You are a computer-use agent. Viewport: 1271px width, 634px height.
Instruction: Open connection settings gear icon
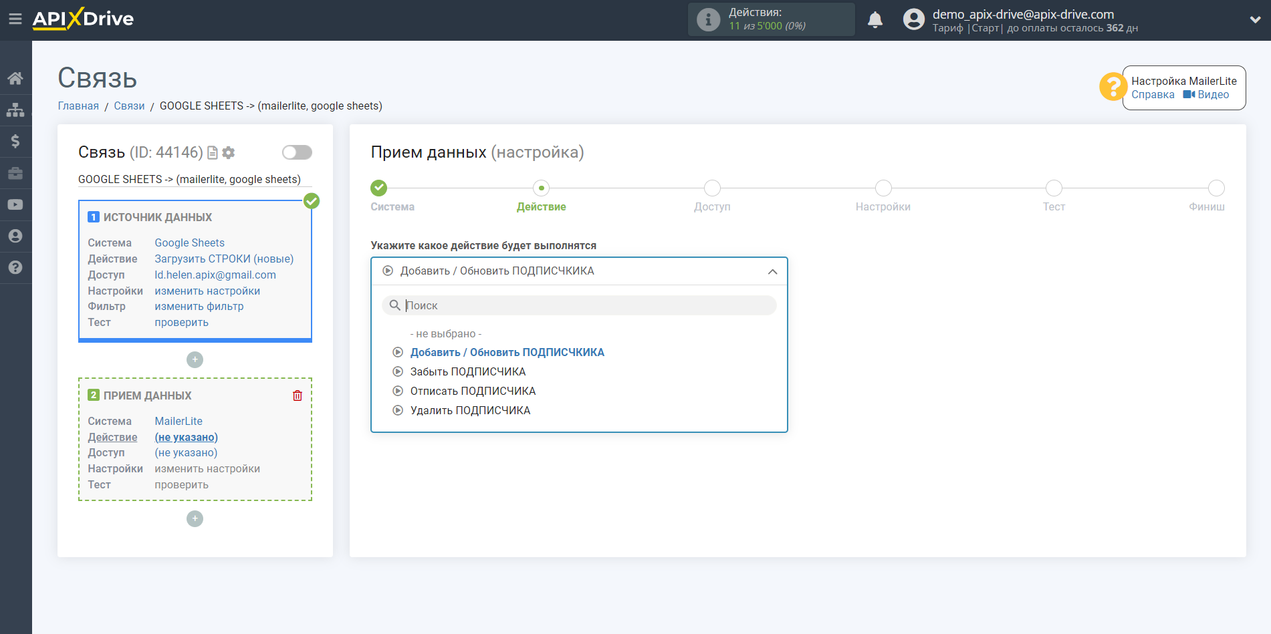pyautogui.click(x=229, y=153)
